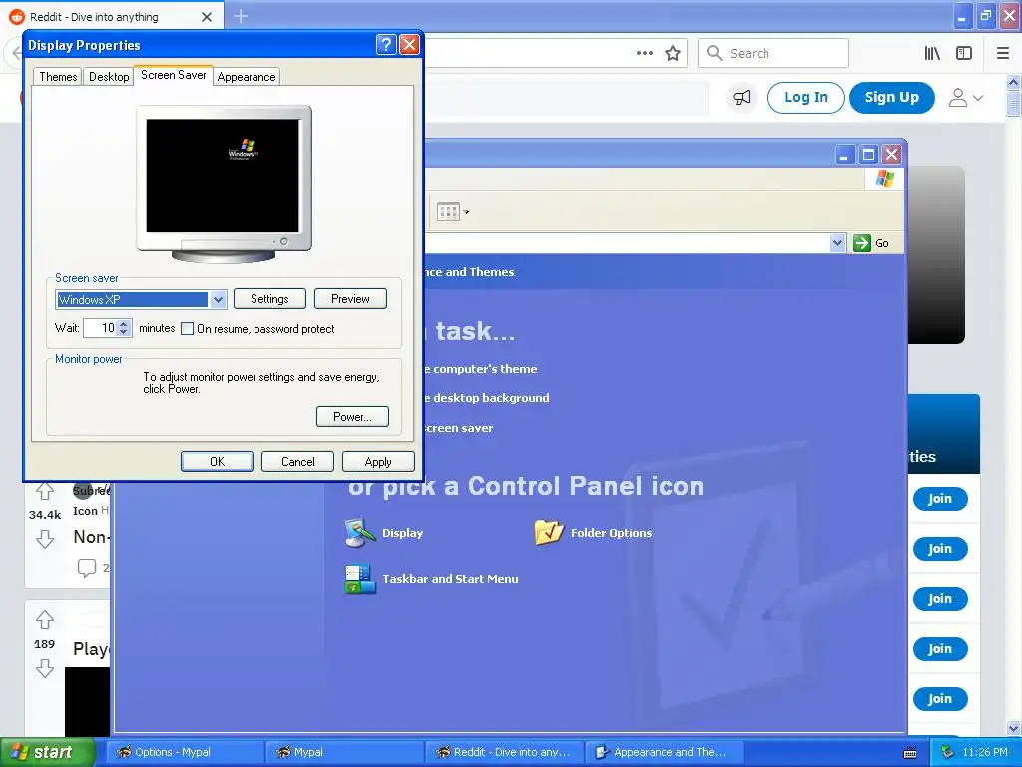Bookmark this page with star icon
1022x767 pixels.
click(673, 53)
